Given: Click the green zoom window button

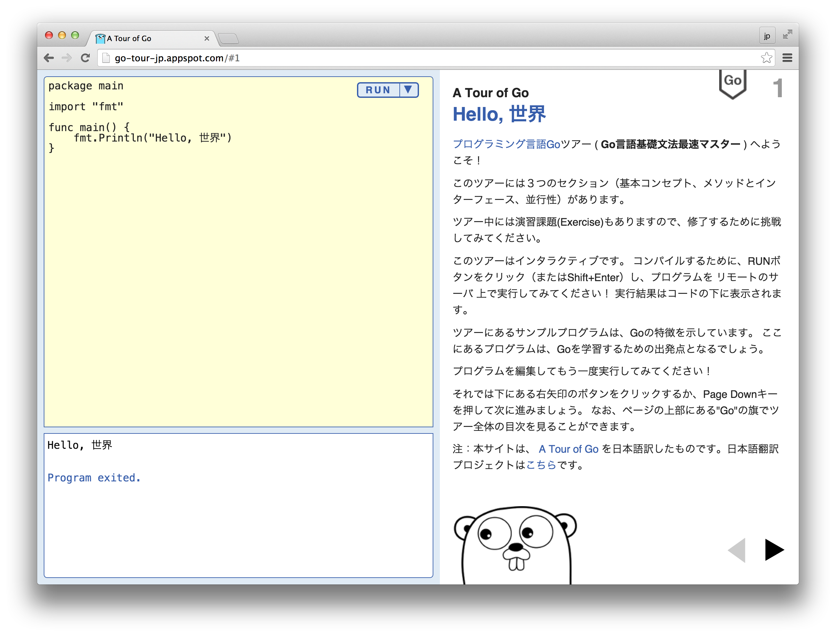Looking at the screenshot, I should tap(75, 35).
